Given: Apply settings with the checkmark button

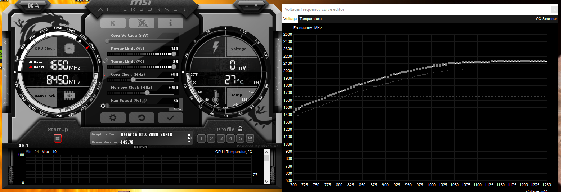Looking at the screenshot, I should coord(171,118).
